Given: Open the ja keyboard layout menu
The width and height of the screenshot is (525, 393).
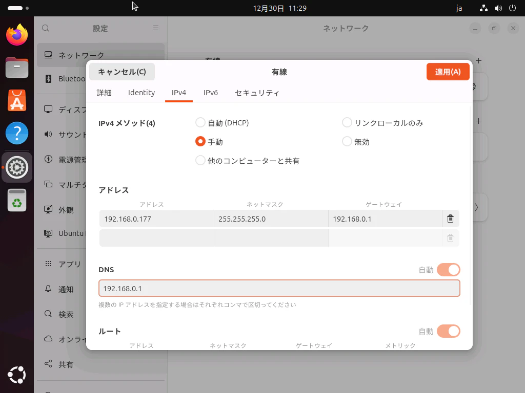Looking at the screenshot, I should pyautogui.click(x=459, y=8).
